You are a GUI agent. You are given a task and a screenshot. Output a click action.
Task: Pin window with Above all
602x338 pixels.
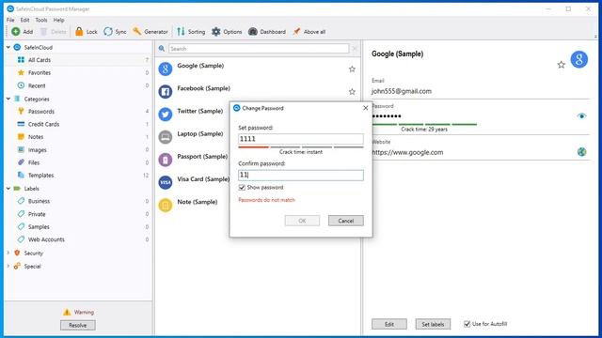coord(309,32)
